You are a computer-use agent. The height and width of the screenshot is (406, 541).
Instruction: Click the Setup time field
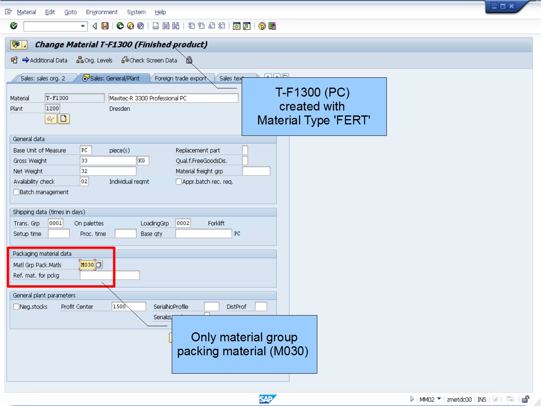tap(59, 234)
